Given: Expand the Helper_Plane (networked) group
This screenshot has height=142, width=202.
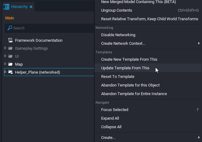Looking at the screenshot, I should pyautogui.click(x=5, y=72).
